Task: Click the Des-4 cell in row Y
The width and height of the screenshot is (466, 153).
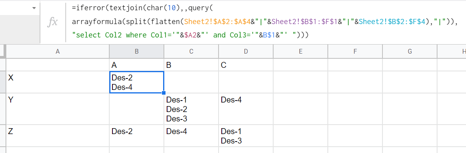Action: [246, 108]
